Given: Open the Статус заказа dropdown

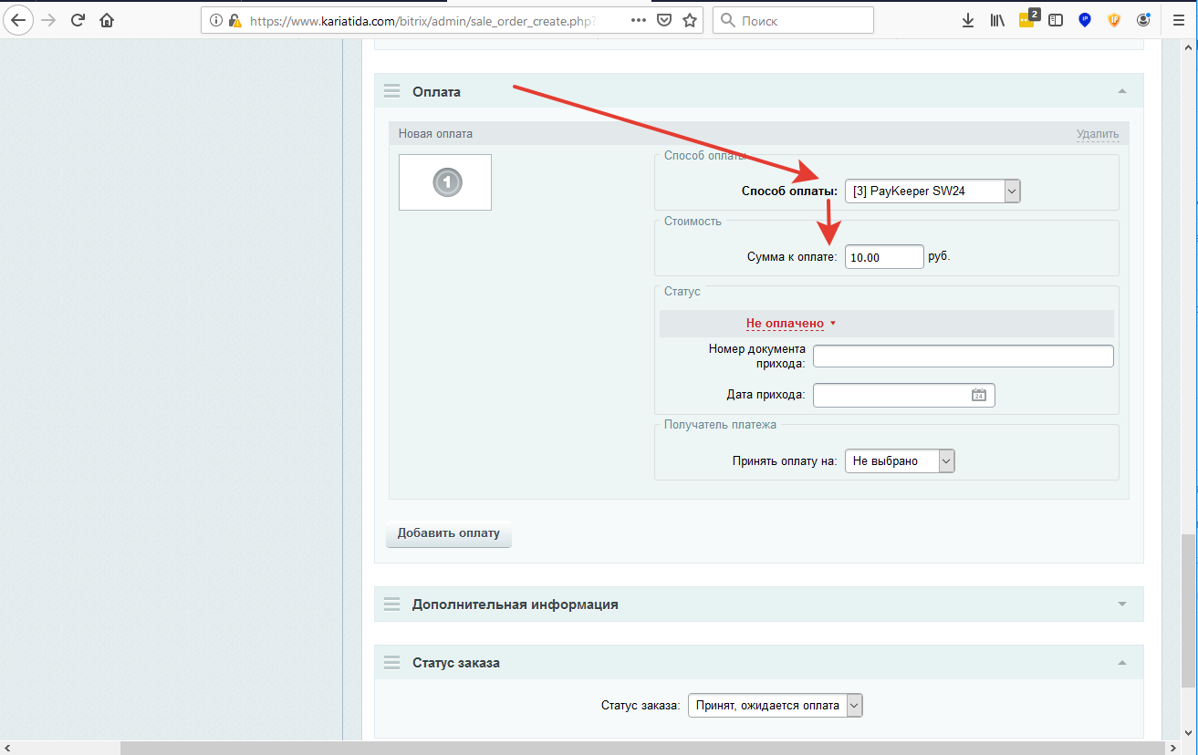Looking at the screenshot, I should 774,705.
